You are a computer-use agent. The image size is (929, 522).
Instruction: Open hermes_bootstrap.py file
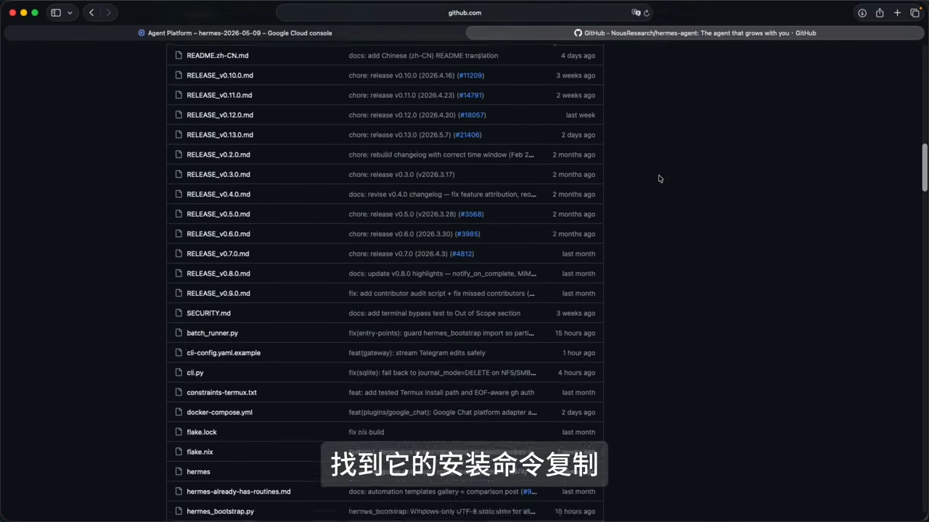[x=220, y=511]
